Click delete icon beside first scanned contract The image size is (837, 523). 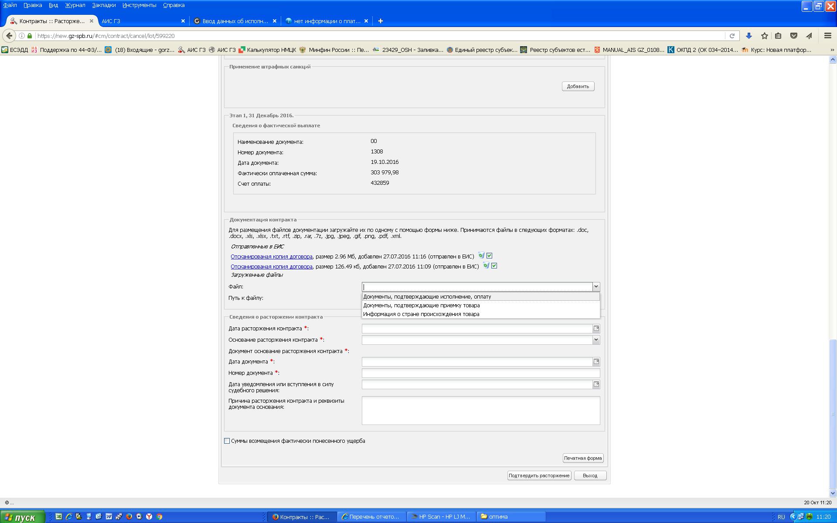point(481,256)
